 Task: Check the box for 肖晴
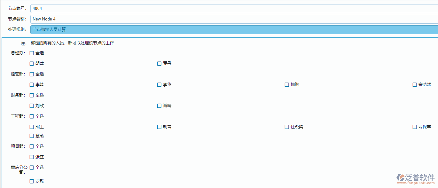pyautogui.click(x=159, y=106)
